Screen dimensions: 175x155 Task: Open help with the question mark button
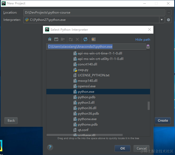(x=50, y=147)
